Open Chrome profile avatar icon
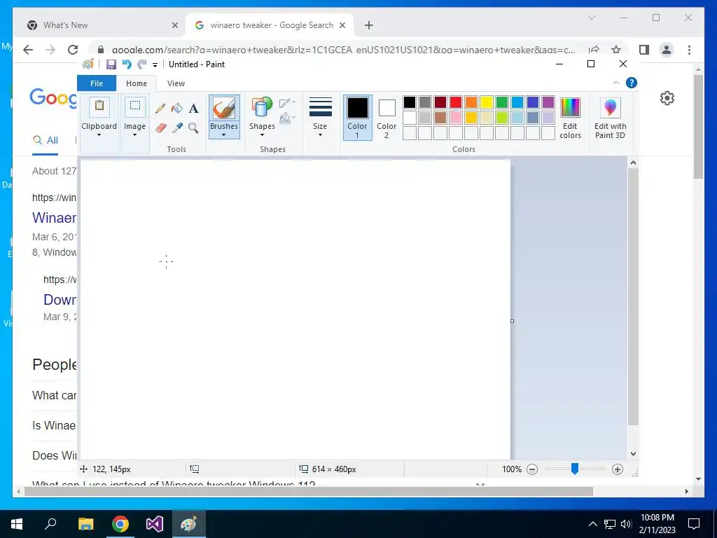 pyautogui.click(x=667, y=50)
